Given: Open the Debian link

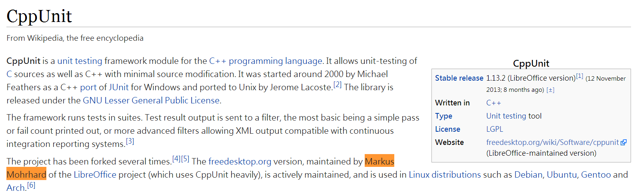Looking at the screenshot, I should (x=528, y=175).
